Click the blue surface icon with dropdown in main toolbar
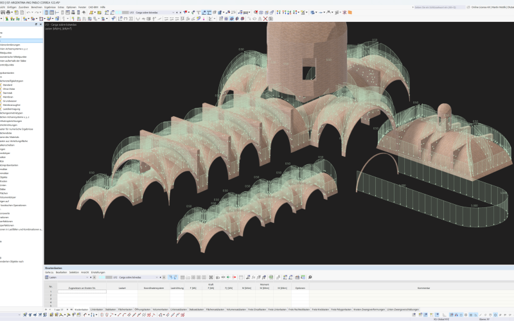This screenshot has width=514, height=321. [x=313, y=12]
